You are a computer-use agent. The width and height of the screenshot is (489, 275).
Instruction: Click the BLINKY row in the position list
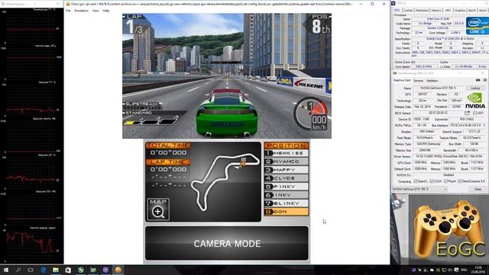(x=287, y=203)
